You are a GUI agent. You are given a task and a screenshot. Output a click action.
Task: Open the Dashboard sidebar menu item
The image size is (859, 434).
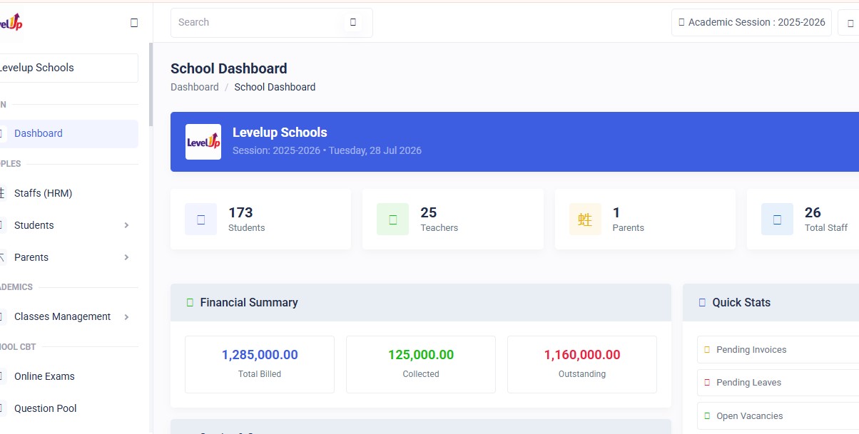(x=68, y=133)
